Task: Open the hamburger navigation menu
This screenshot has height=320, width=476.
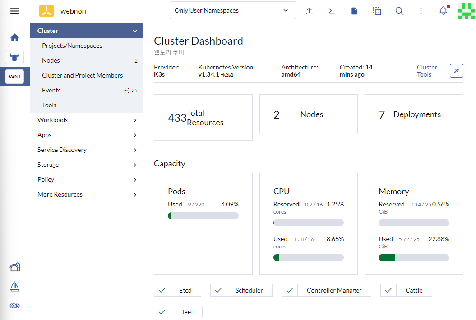Action: coord(14,11)
